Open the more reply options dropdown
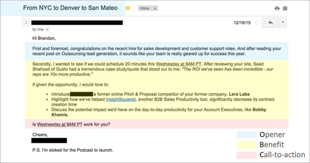 (x=283, y=22)
